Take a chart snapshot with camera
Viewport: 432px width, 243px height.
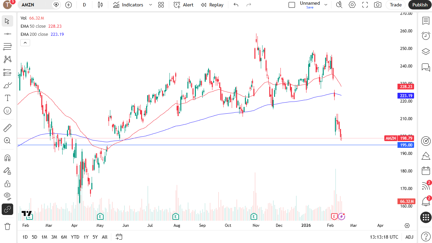(x=378, y=5)
